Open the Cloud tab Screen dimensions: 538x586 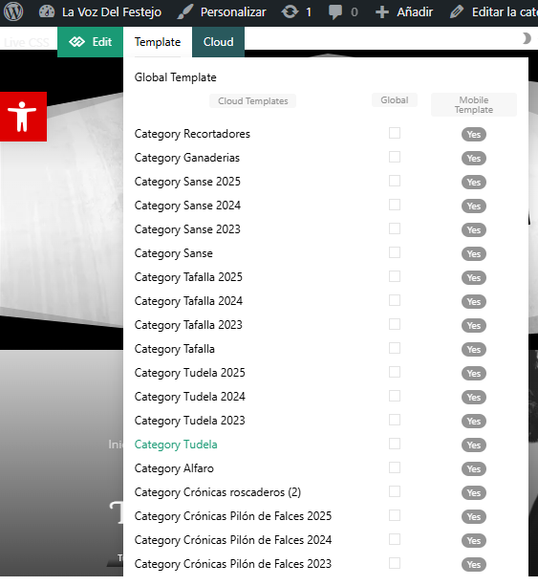pos(218,42)
